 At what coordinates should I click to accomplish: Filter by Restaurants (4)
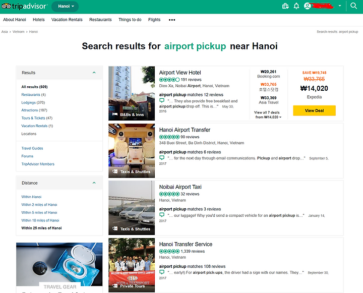click(33, 95)
